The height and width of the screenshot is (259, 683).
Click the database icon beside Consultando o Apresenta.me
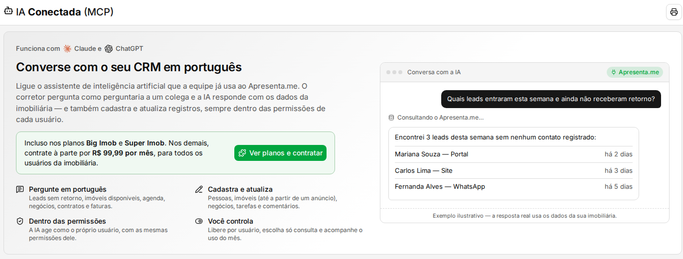coord(391,118)
